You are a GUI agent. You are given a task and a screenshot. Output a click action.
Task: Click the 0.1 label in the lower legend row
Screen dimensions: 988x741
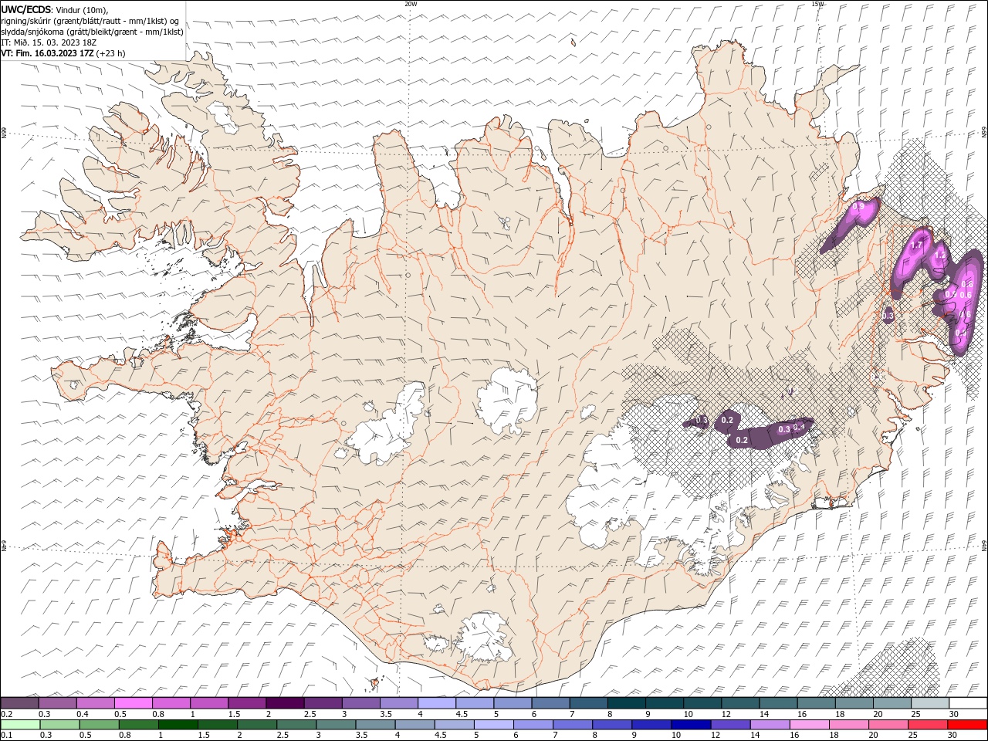pos(6,736)
